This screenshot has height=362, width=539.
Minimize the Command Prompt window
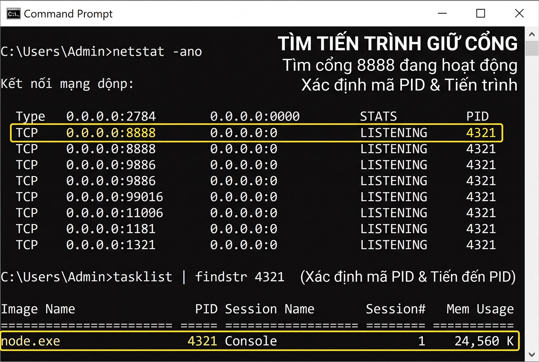coord(442,13)
